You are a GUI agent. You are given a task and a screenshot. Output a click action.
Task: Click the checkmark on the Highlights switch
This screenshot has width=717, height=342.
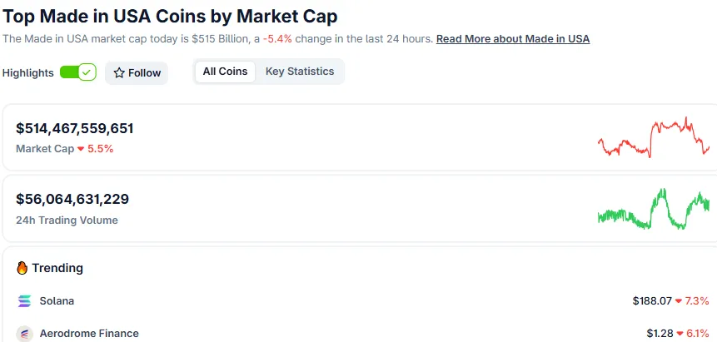[x=87, y=72]
